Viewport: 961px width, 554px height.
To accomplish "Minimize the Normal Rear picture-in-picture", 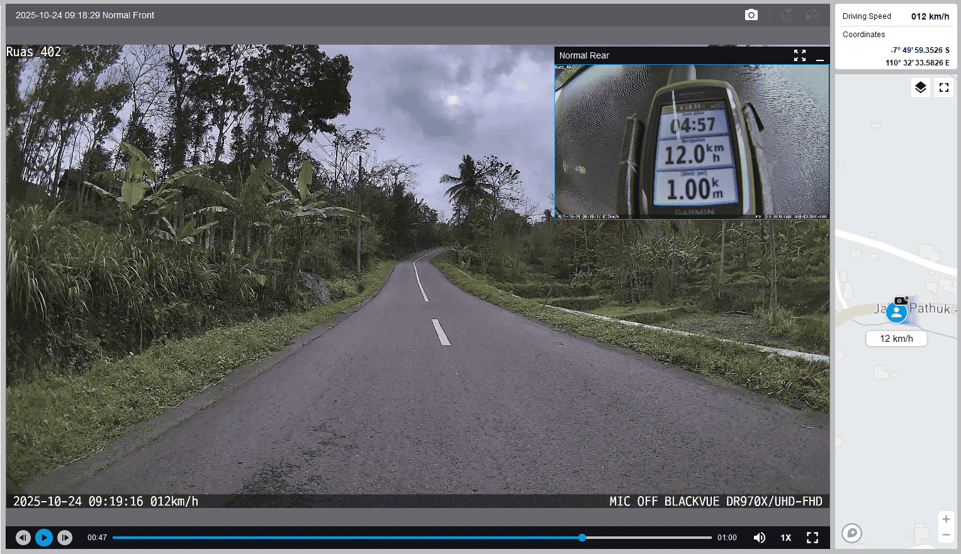I will tap(819, 56).
